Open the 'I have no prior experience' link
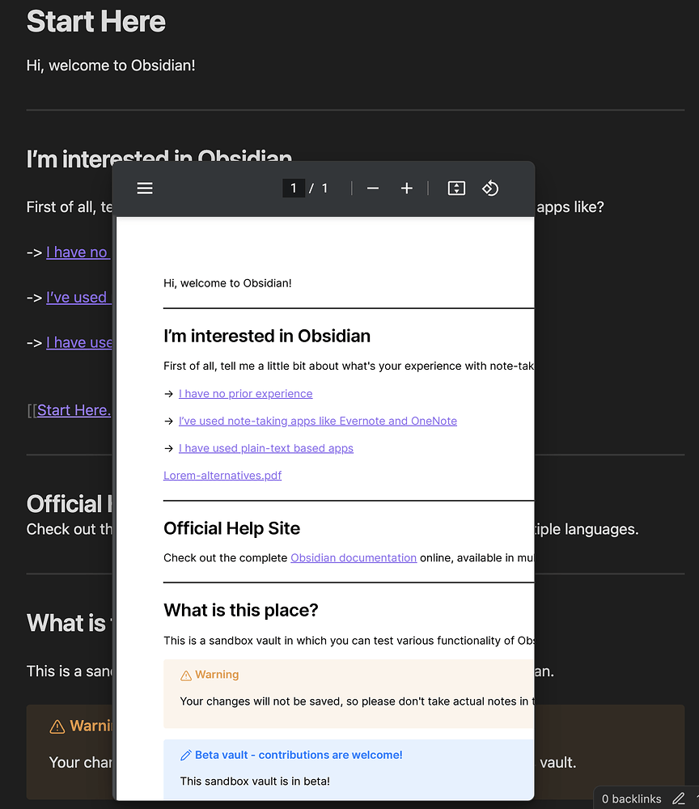The image size is (699, 809). coord(245,393)
